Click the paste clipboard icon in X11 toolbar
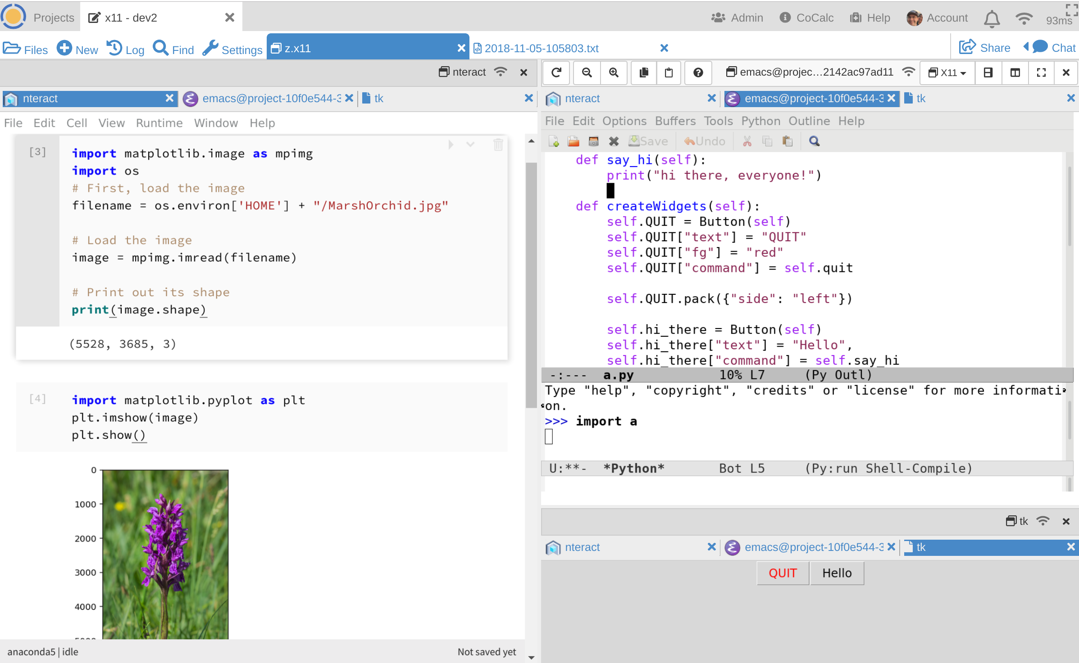Image resolution: width=1079 pixels, height=663 pixels. (669, 72)
